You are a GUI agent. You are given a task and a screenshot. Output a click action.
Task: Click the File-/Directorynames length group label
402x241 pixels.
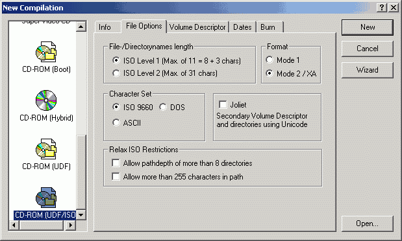[151, 47]
